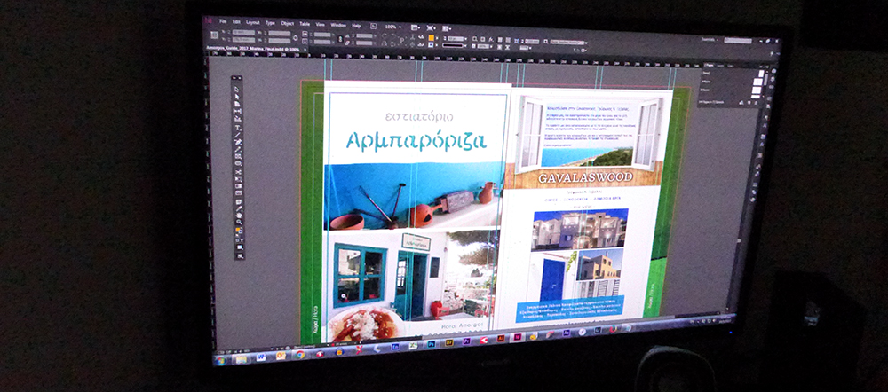Click Create new page icon in Pages panel

pos(749,102)
